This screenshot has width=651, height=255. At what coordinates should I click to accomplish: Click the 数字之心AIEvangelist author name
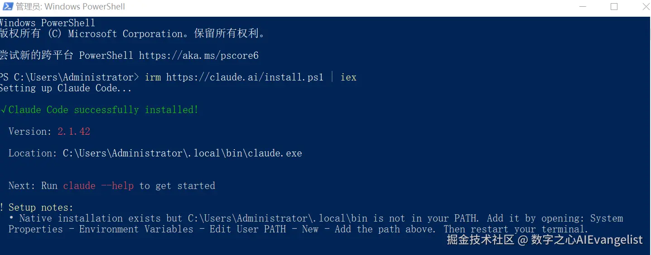coord(587,240)
